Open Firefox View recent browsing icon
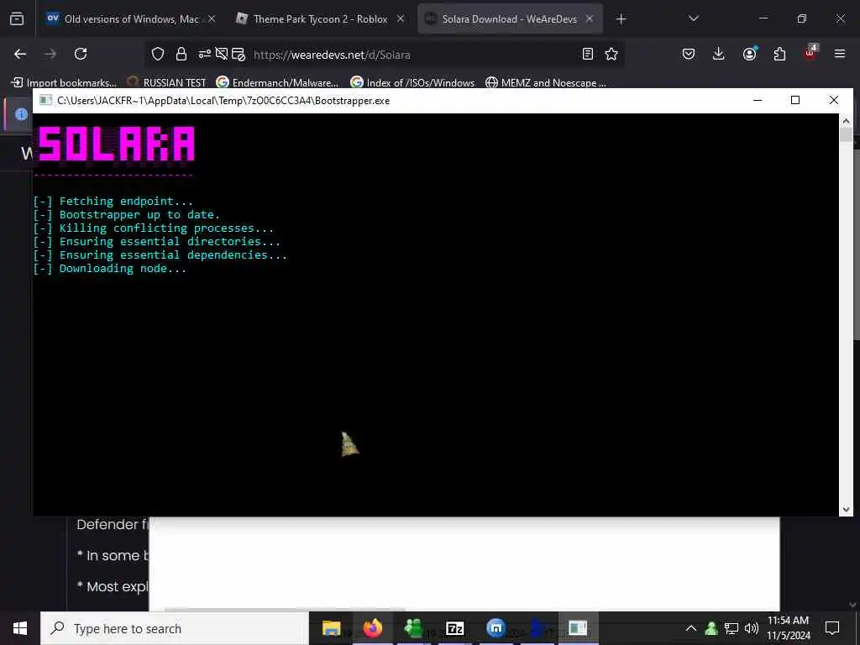Screen dimensions: 860x645 coord(17,18)
